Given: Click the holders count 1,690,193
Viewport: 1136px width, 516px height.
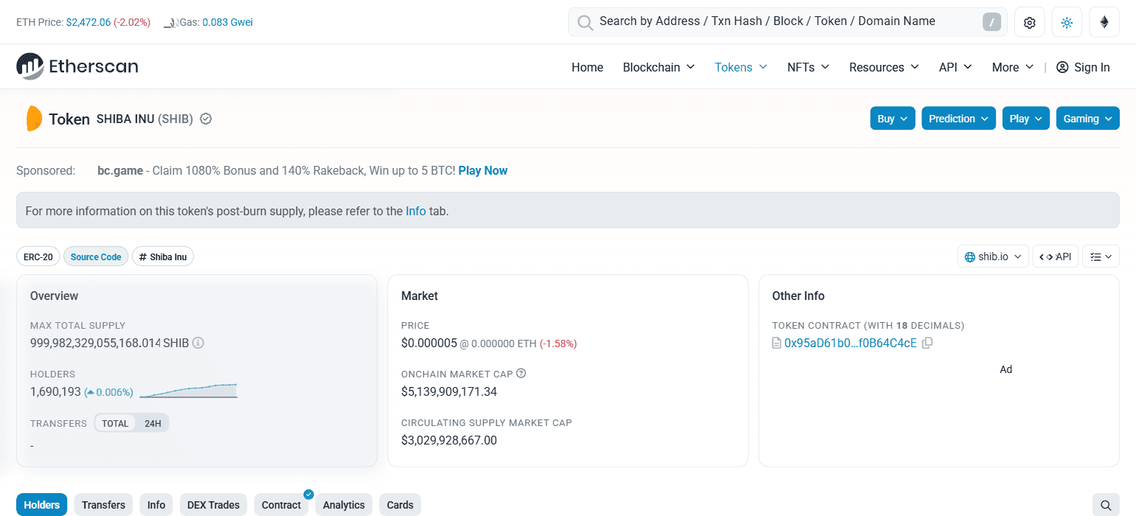Looking at the screenshot, I should pos(55,391).
